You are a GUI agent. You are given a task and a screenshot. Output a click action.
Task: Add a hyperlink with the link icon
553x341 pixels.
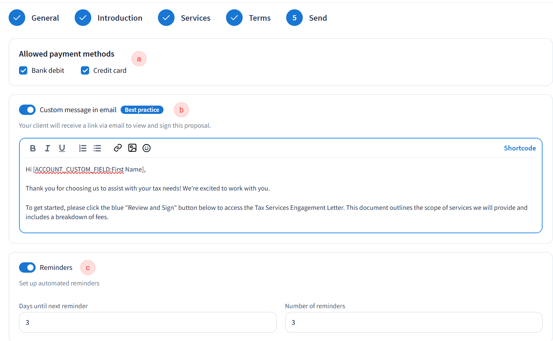coord(118,148)
